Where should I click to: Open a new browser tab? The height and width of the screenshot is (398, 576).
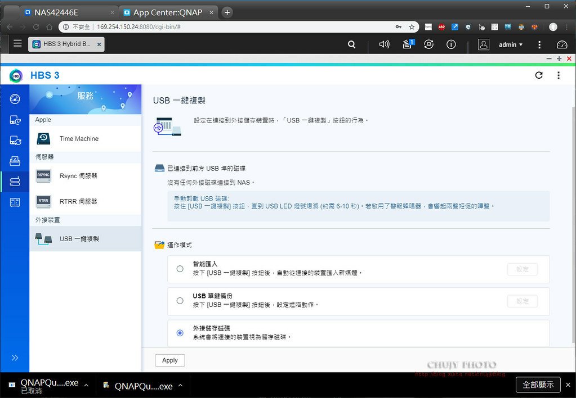(227, 12)
